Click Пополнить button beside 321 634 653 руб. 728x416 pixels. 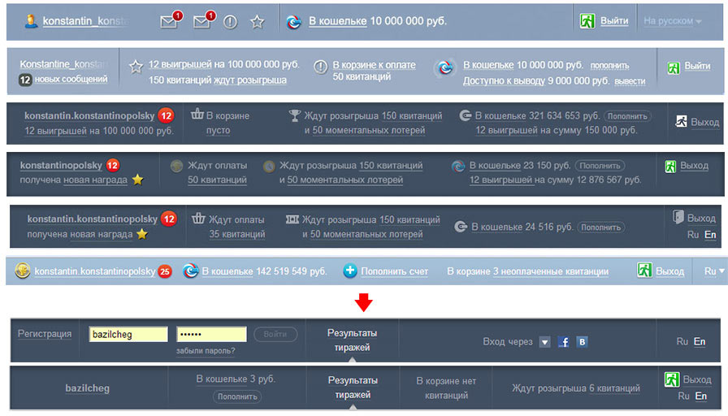click(628, 116)
